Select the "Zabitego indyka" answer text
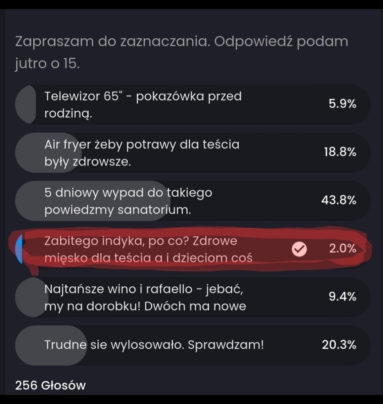 pyautogui.click(x=148, y=249)
